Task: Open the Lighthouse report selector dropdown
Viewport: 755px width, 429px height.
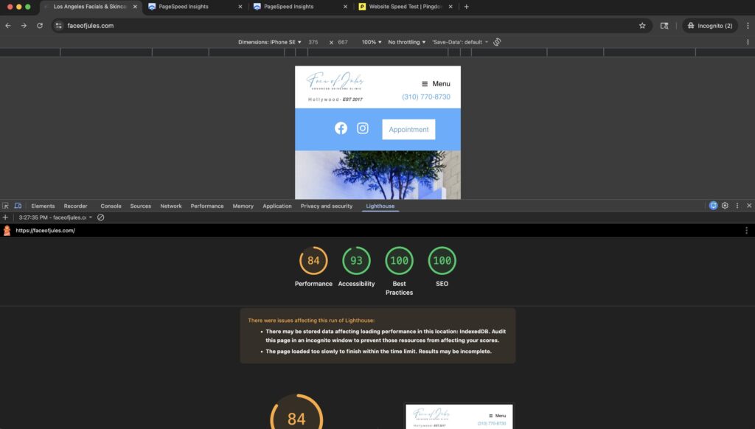Action: pyautogui.click(x=56, y=217)
